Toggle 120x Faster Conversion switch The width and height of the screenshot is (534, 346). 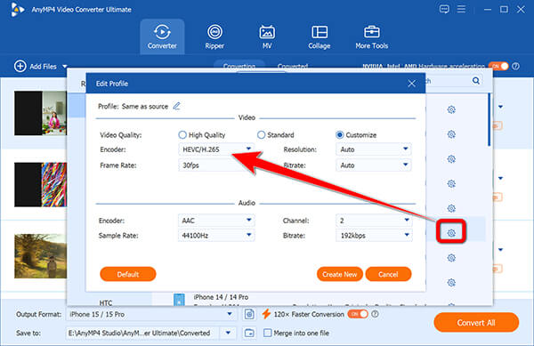(x=358, y=314)
